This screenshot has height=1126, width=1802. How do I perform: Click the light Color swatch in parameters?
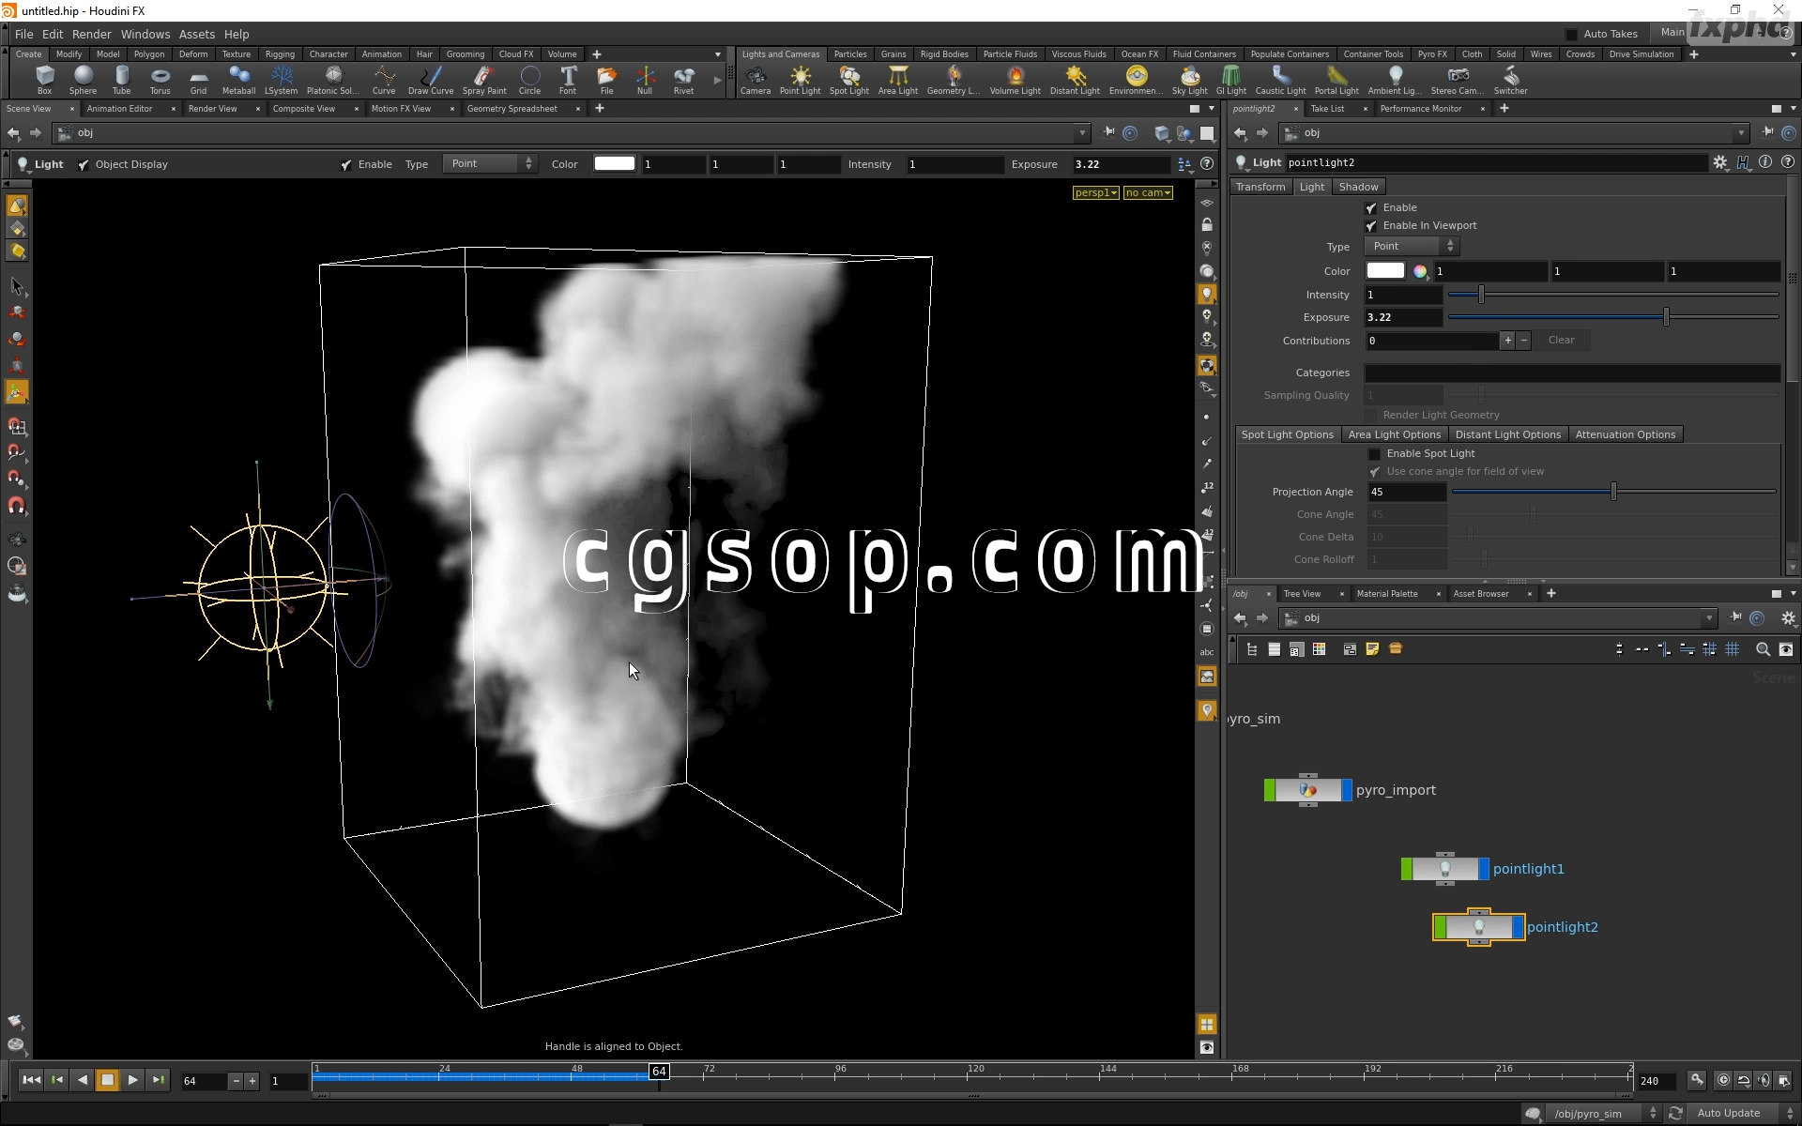pos(1384,271)
